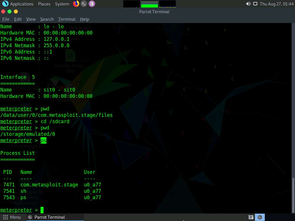Open the Applications menu
295x221 pixels.
click(x=21, y=4)
